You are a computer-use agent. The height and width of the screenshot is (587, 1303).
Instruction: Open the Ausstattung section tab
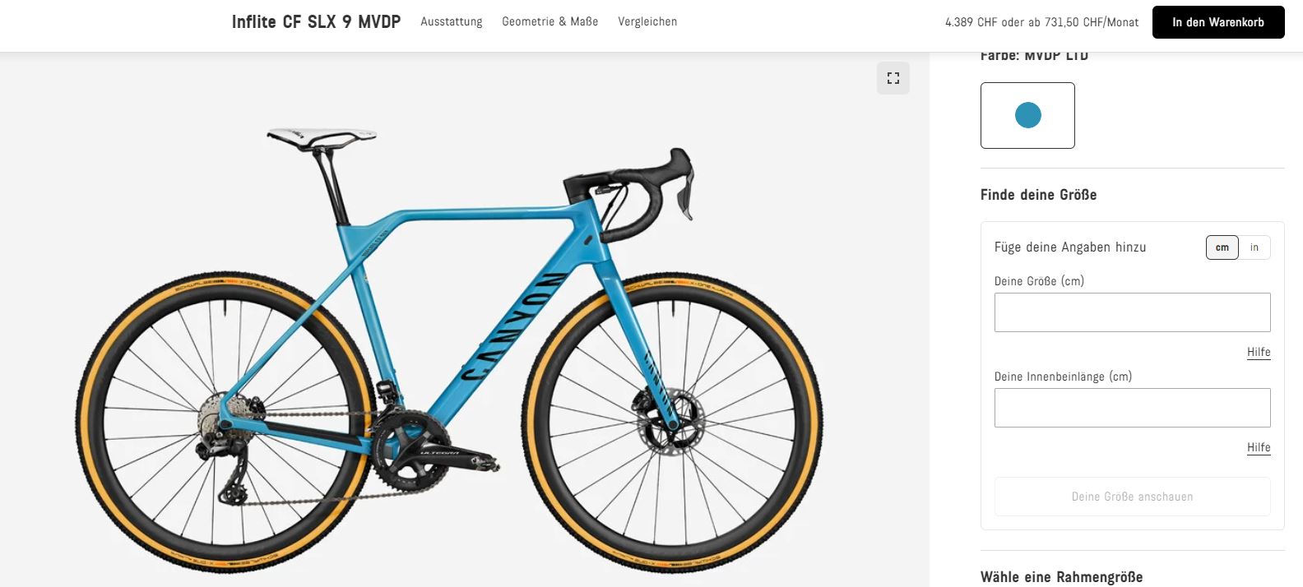coord(452,21)
